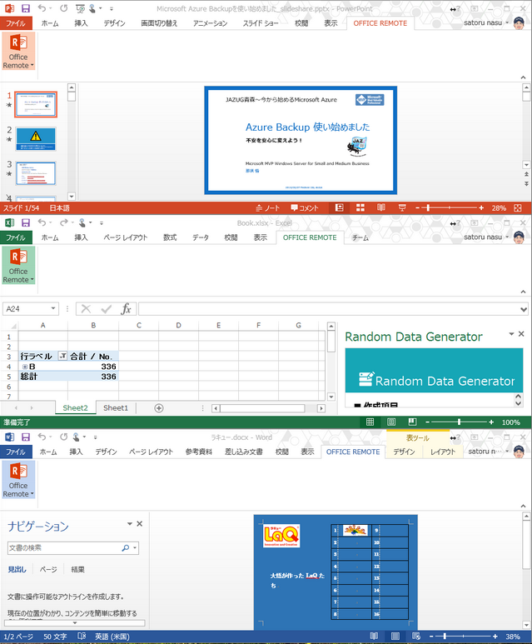532x644 pixels.
Task: Adjust Excel zoom slider
Action: (459, 422)
